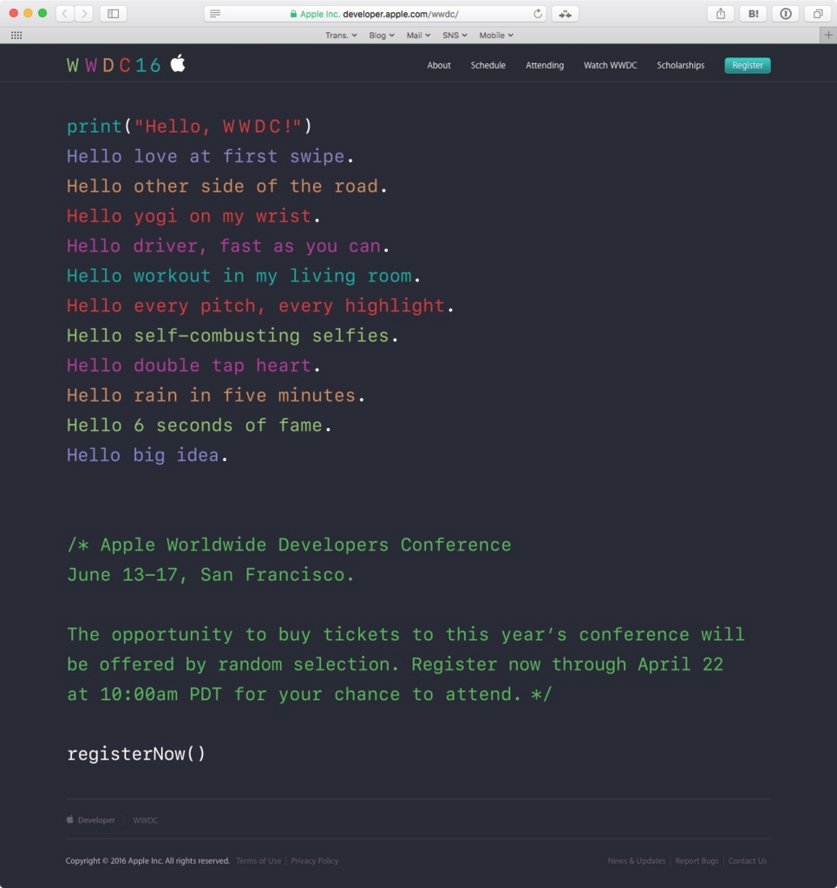This screenshot has height=888, width=837.
Task: Open Reader view icon in address bar
Action: [215, 14]
